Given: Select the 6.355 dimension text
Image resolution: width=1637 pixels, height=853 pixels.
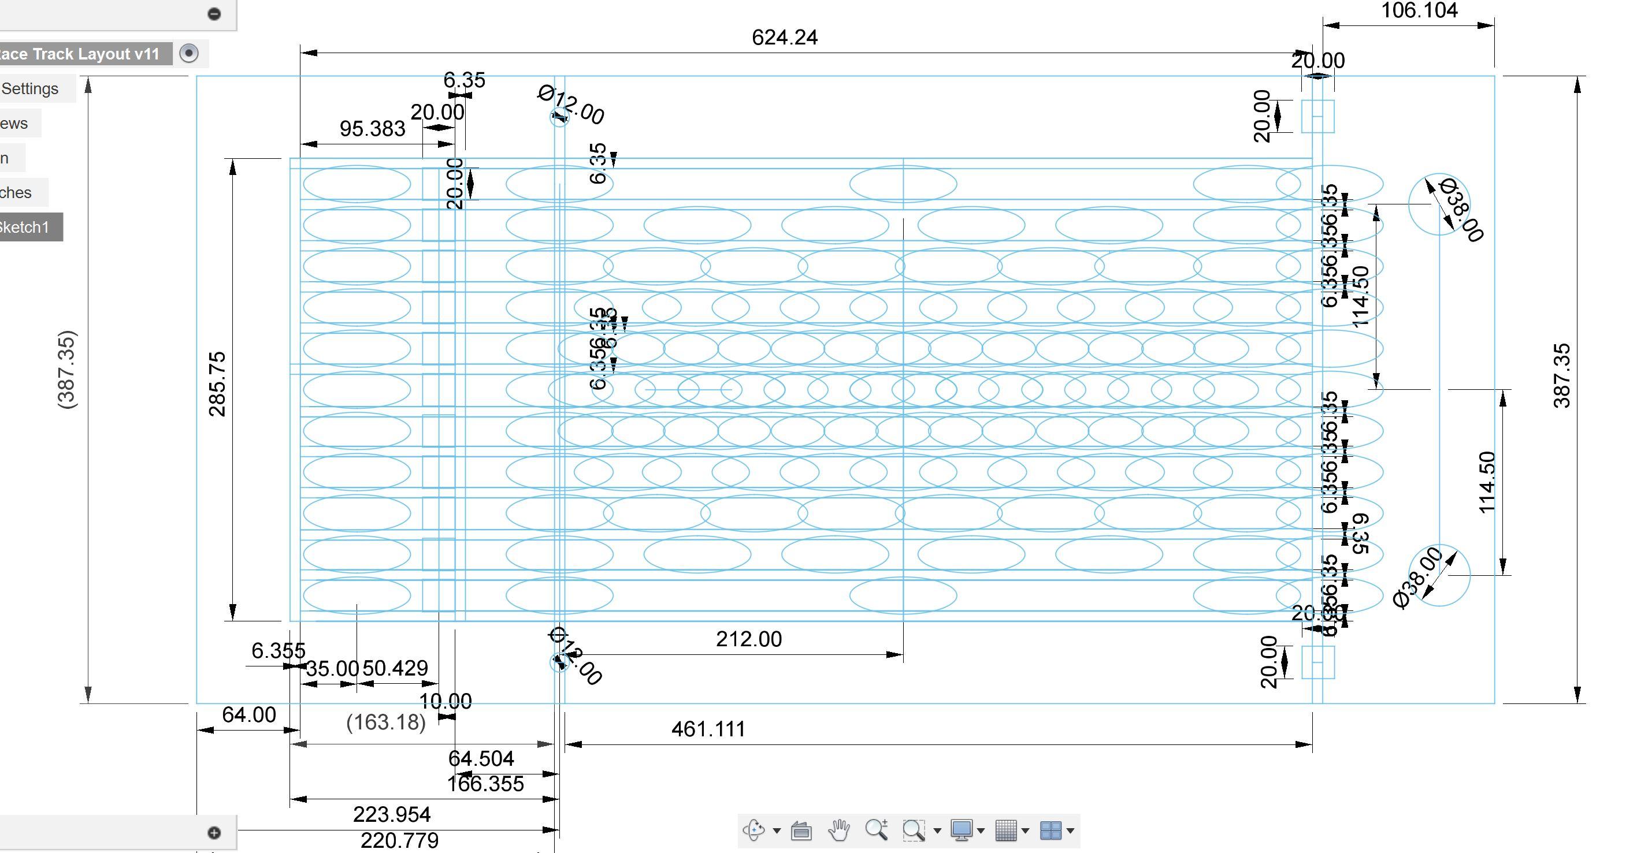Looking at the screenshot, I should (x=279, y=651).
